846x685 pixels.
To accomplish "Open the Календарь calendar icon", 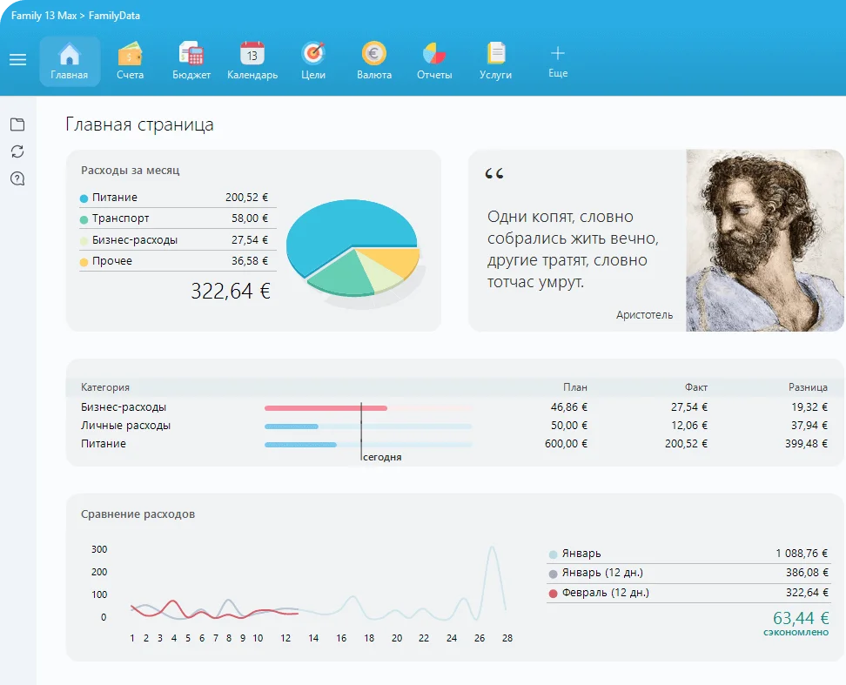I will pos(252,55).
